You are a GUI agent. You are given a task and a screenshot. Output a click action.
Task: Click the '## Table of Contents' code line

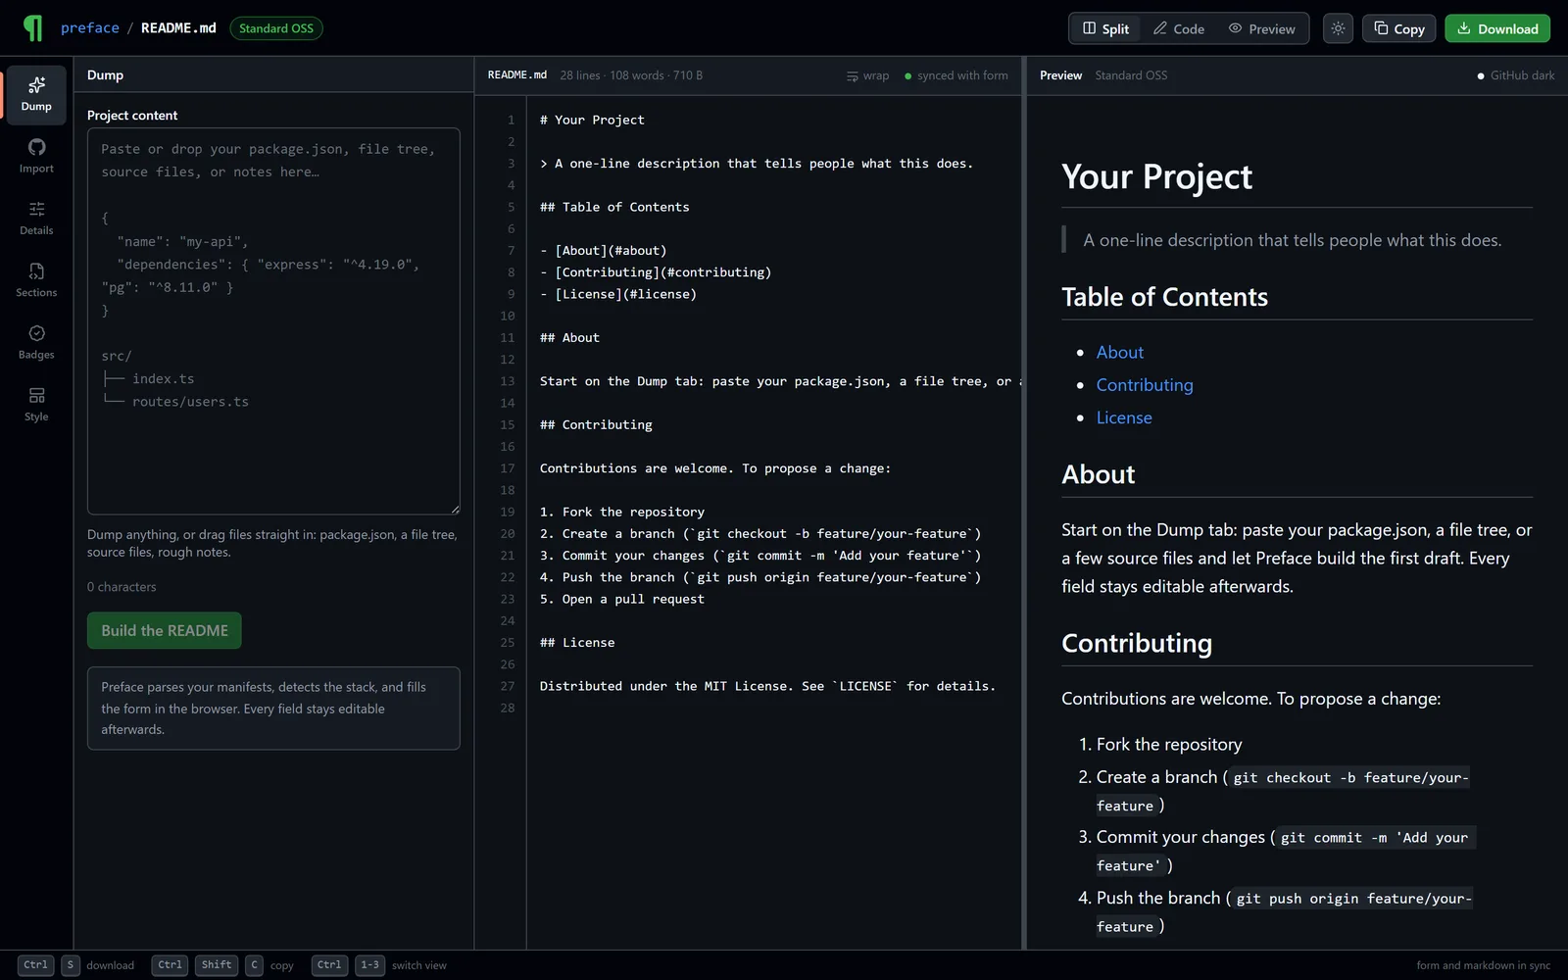614,207
